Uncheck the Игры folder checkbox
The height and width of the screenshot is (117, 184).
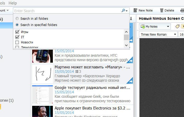pyautogui.click(x=17, y=32)
